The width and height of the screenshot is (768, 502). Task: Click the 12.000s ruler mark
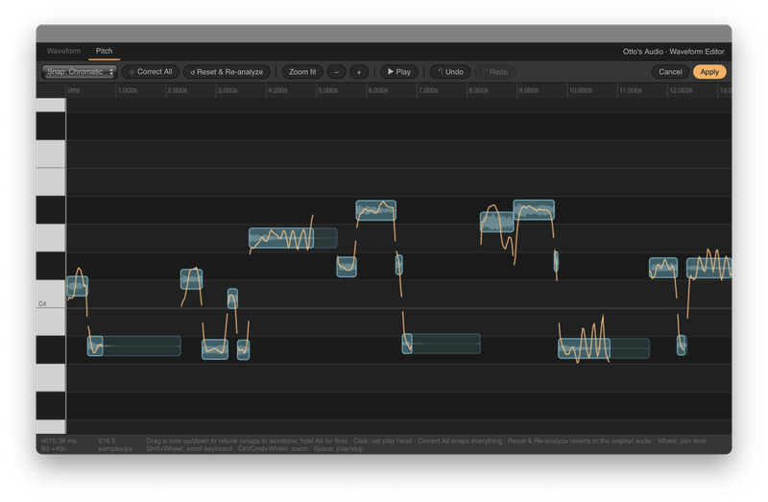click(681, 90)
